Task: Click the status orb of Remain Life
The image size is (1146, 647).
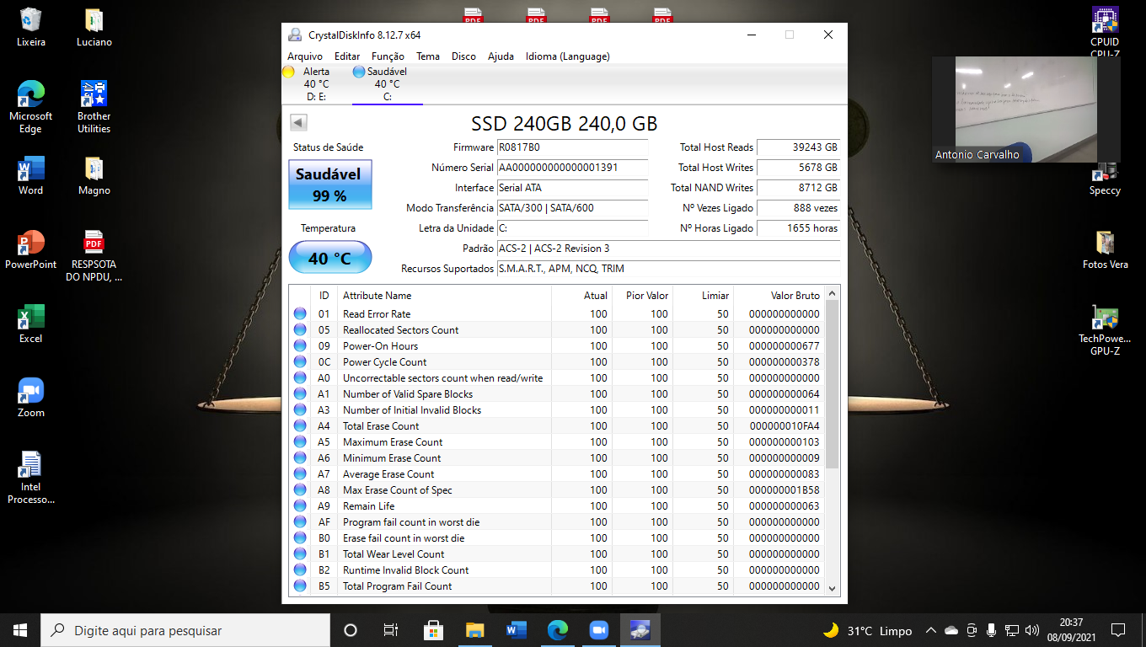Action: click(300, 506)
